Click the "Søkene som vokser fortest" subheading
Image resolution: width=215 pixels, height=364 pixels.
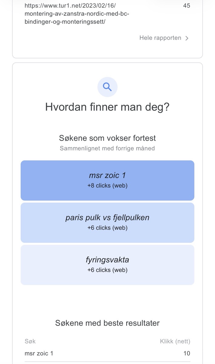tap(107, 138)
